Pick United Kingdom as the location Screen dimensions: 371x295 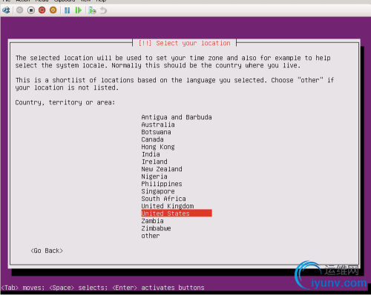pyautogui.click(x=168, y=206)
